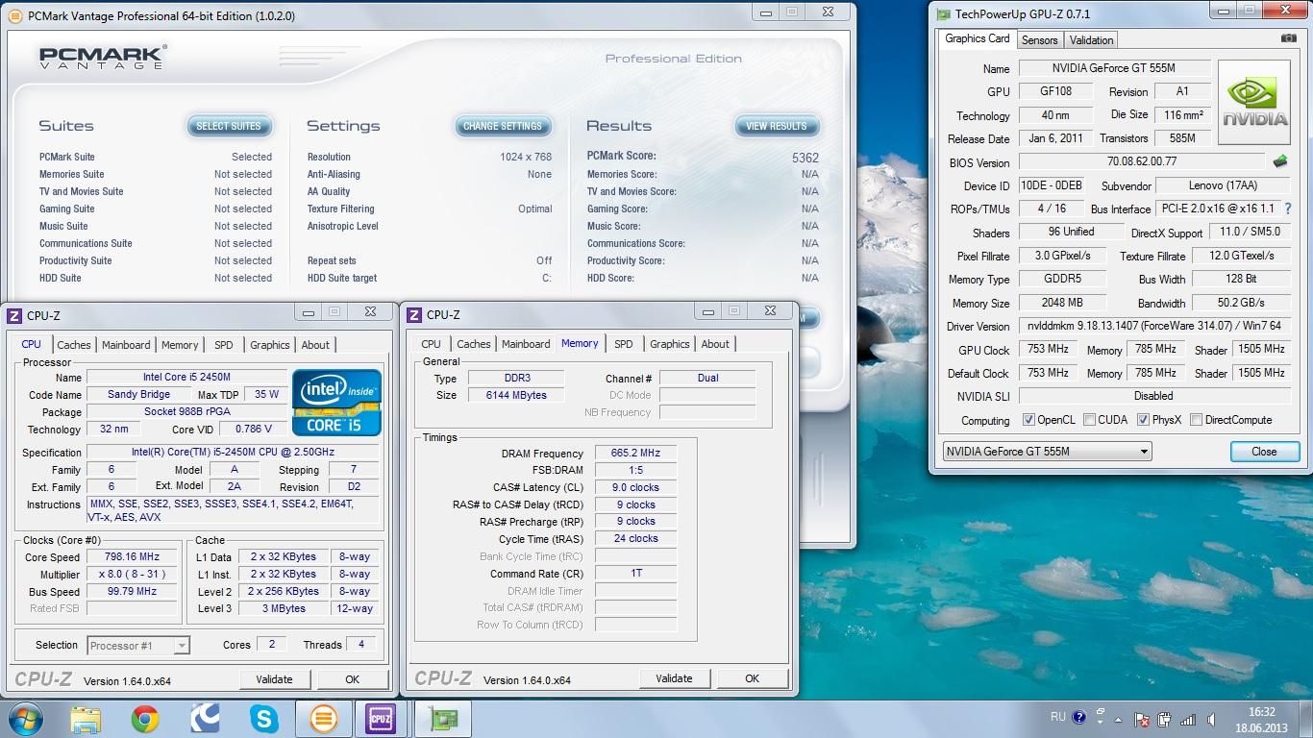Screen dimensions: 1313x738
Task: Click the title icon of the CPU-Z CPU window
Action: coord(13,316)
